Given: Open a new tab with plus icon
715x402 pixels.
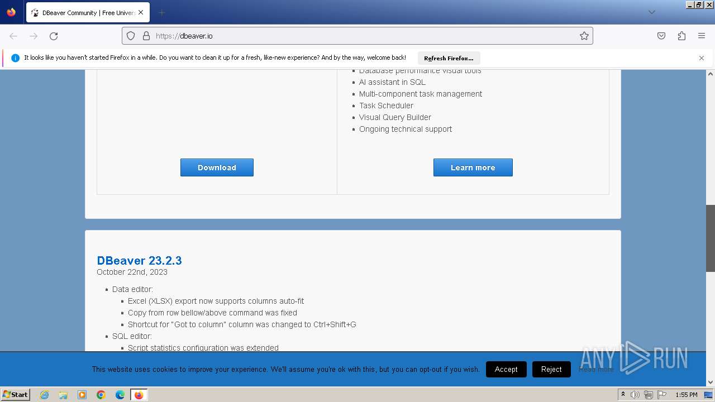Looking at the screenshot, I should [161, 12].
